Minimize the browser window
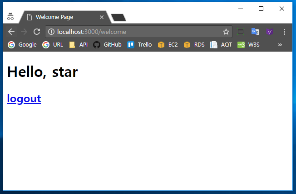Screen dimensions: 296x194 coord(241,9)
